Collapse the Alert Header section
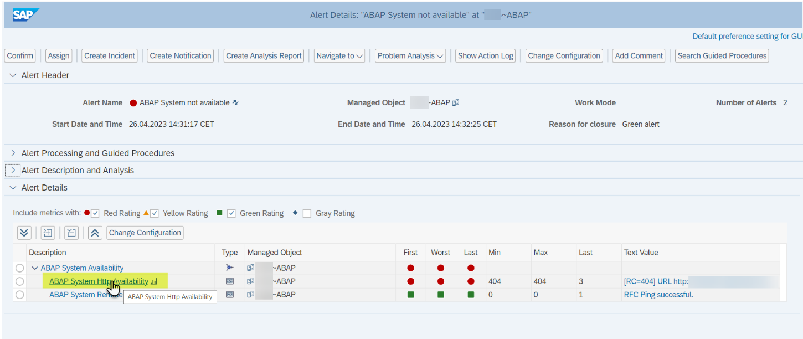The image size is (803, 339). tap(13, 75)
